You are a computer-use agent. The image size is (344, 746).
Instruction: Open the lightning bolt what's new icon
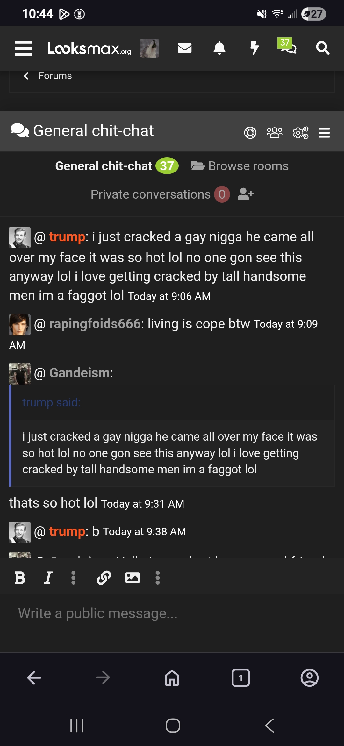tap(254, 48)
